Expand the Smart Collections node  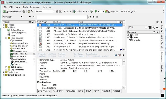(4, 75)
